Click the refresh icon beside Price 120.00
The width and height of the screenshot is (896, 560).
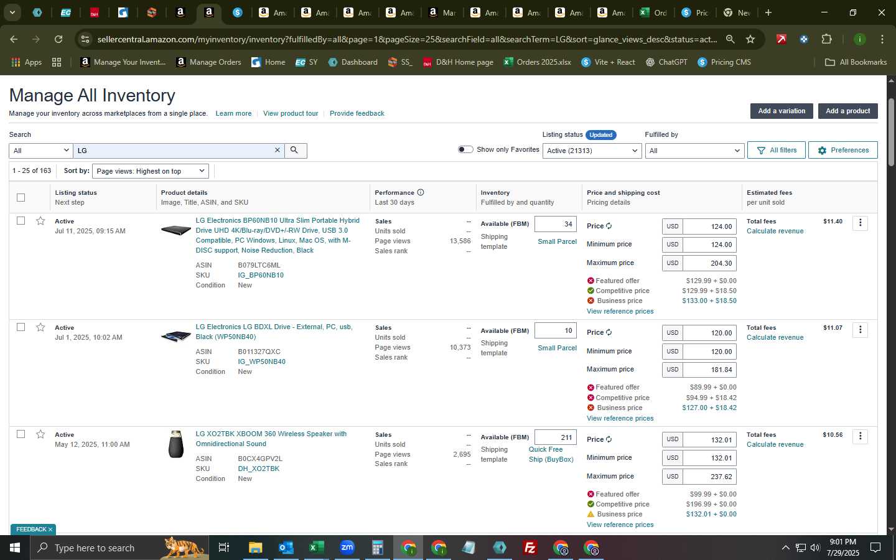(x=609, y=332)
